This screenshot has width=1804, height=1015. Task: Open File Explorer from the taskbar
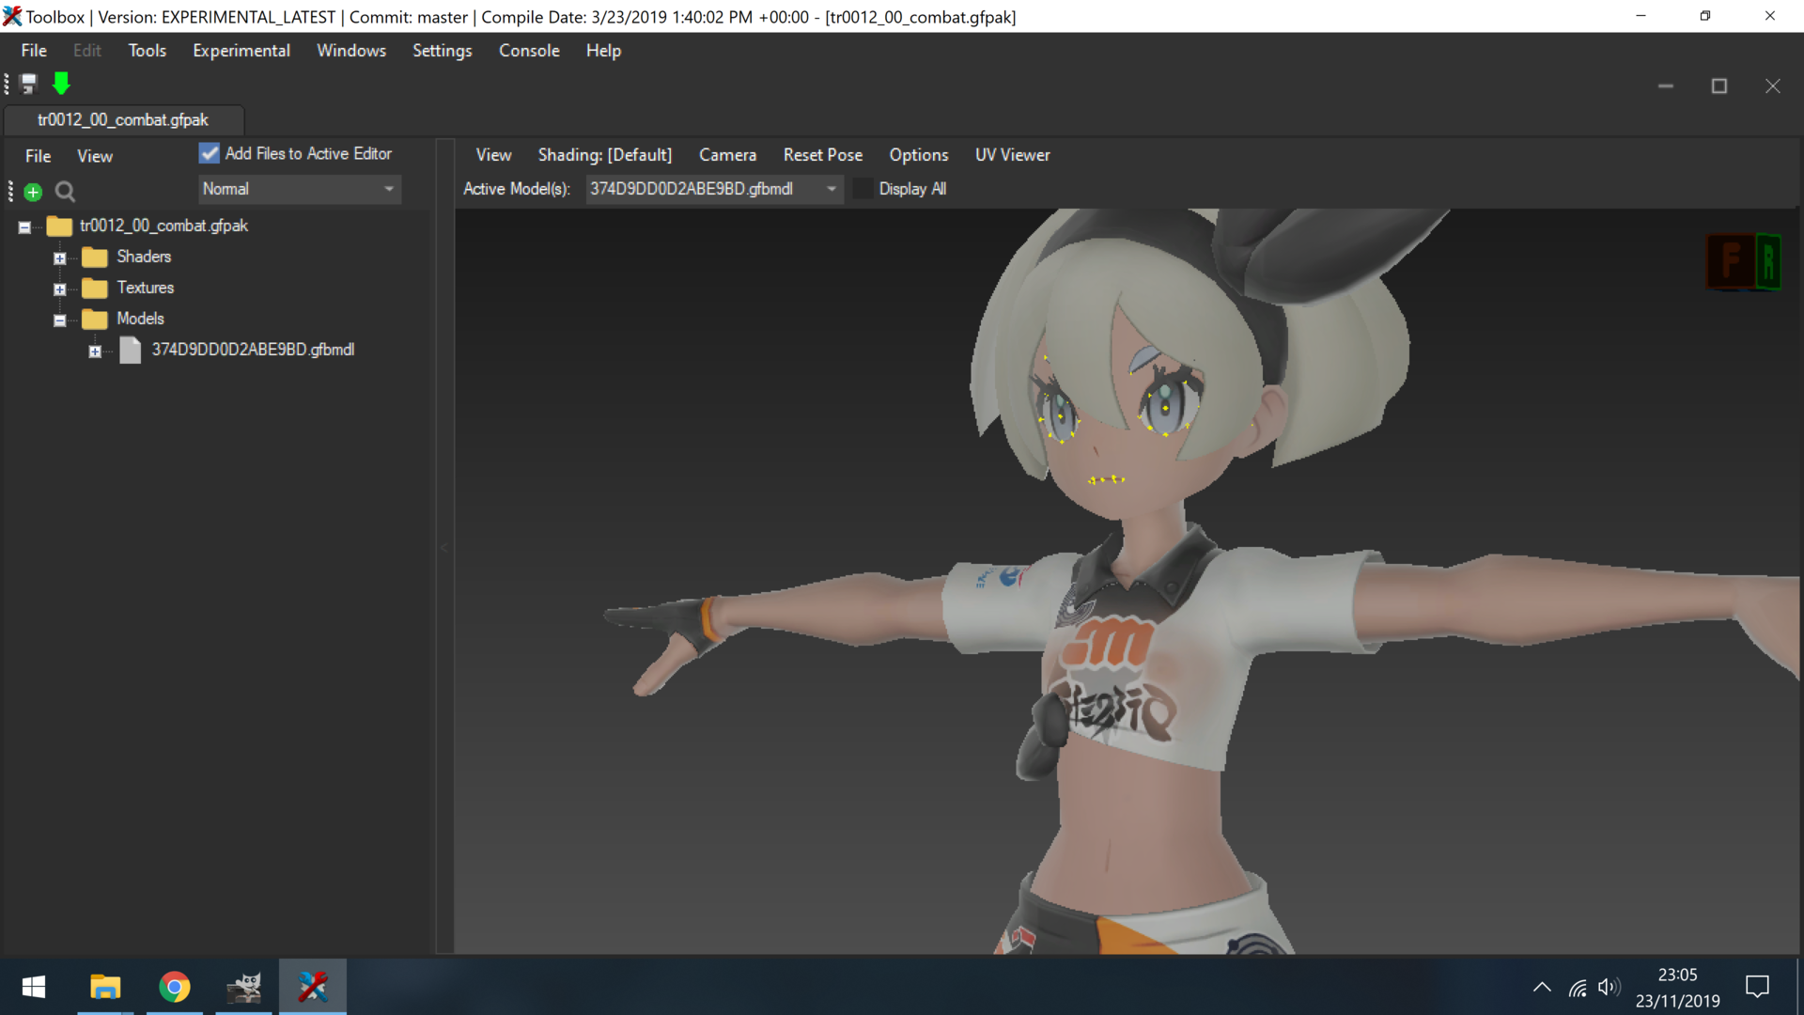point(105,987)
